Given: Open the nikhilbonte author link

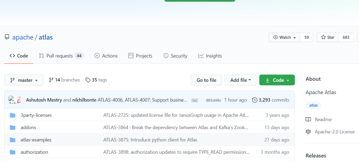Looking at the screenshot, I should coord(84,100).
